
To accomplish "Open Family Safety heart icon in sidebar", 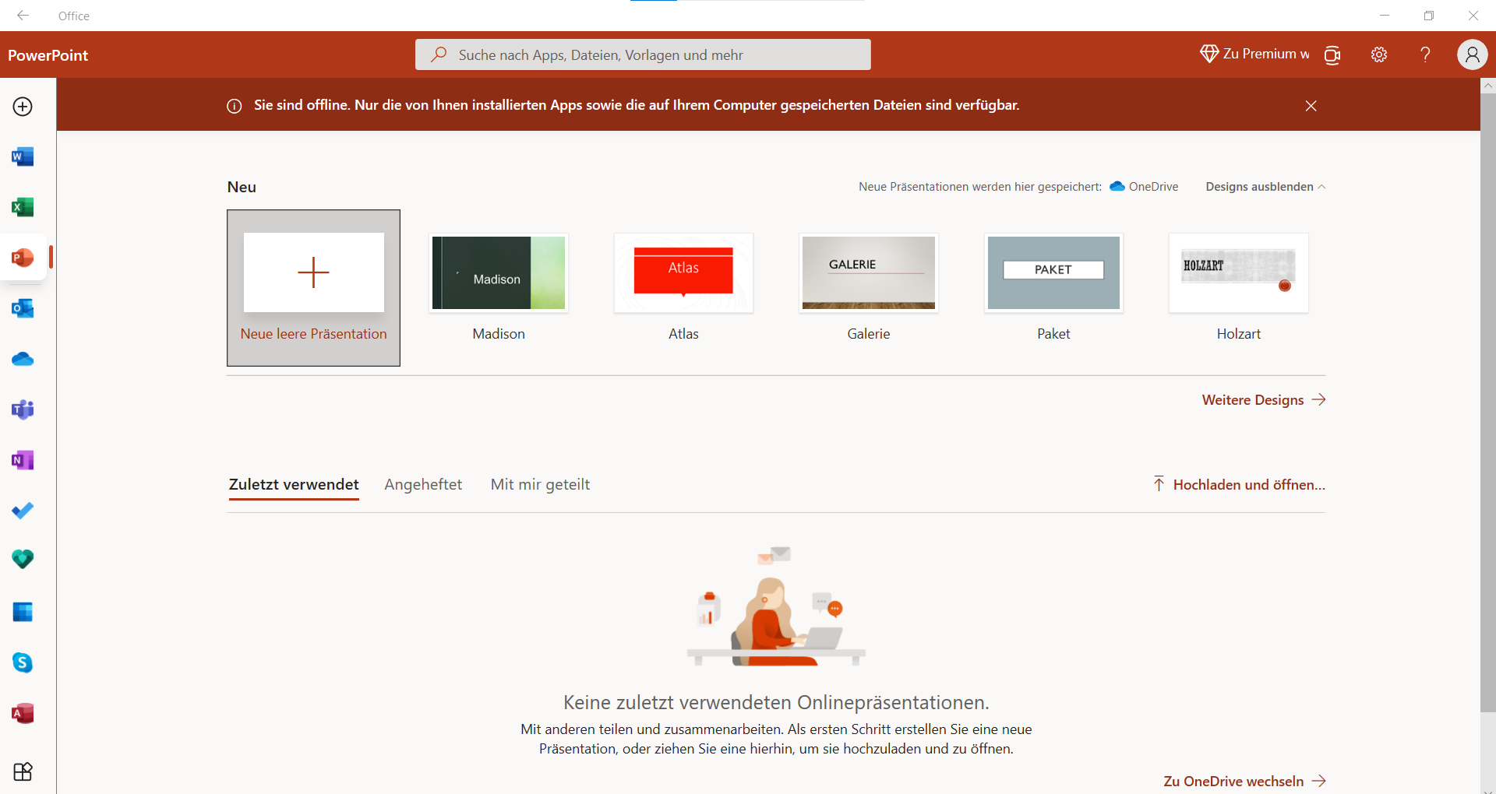I will (x=23, y=560).
